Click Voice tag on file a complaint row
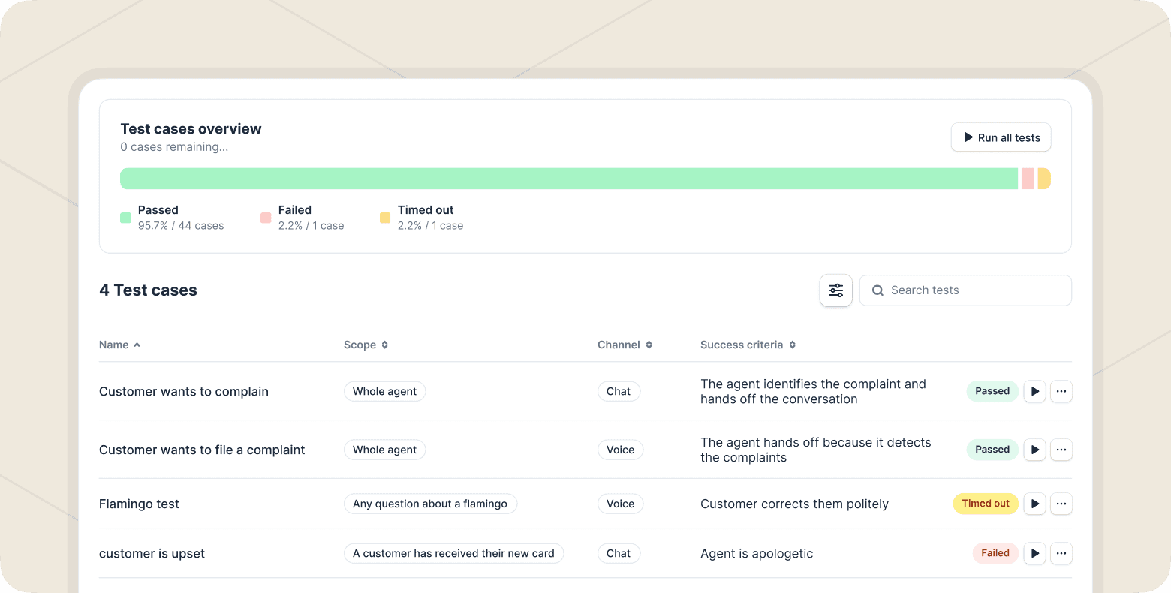The height and width of the screenshot is (593, 1171). click(x=620, y=450)
